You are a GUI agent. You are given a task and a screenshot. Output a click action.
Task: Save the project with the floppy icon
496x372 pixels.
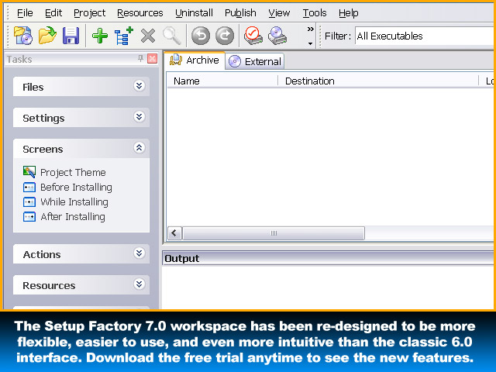click(71, 36)
